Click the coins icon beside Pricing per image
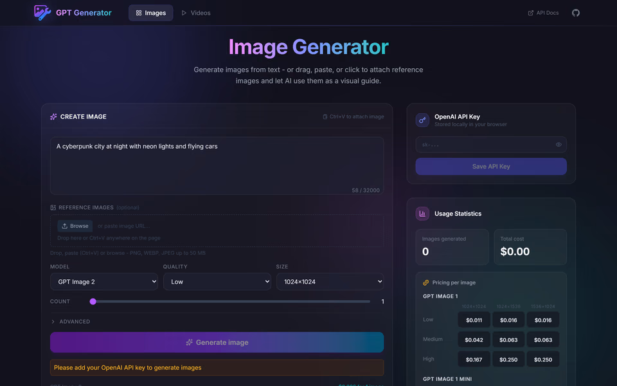The height and width of the screenshot is (386, 617). coord(425,282)
